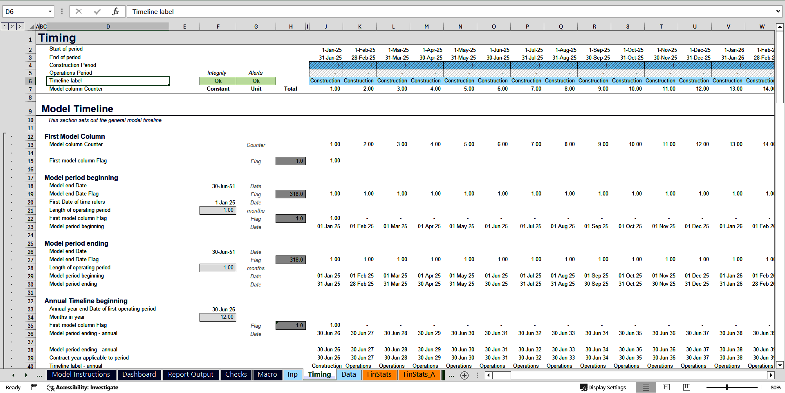Click the Model Timeline section title
Screen dimensions: 785x393
click(x=77, y=109)
